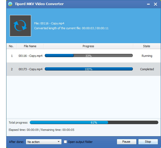Click the File Name column header
This screenshot has width=161, height=148.
click(30, 46)
